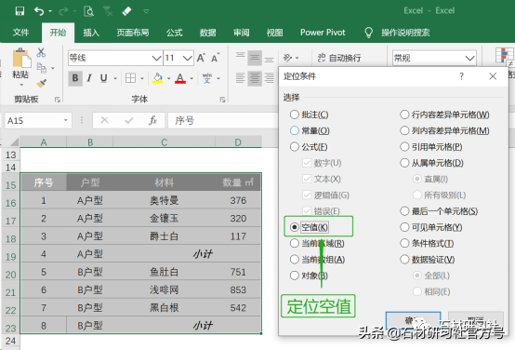Align text to middle of cell
This screenshot has height=350, width=515.
tap(255, 59)
